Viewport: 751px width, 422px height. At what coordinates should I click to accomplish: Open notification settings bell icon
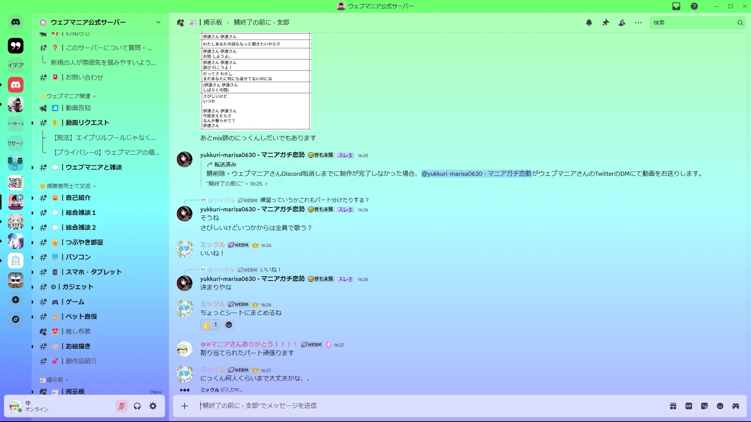[589, 23]
